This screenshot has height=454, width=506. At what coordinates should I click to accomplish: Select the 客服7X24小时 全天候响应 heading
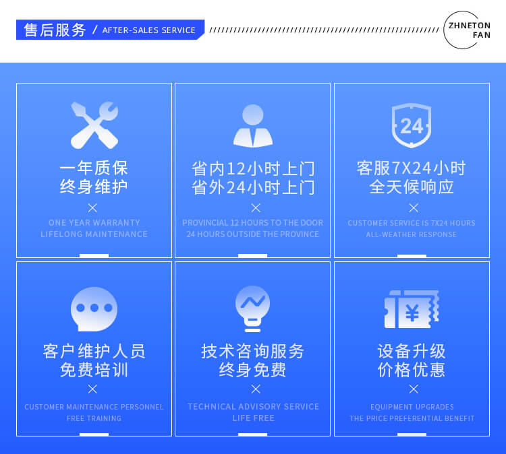(412, 177)
